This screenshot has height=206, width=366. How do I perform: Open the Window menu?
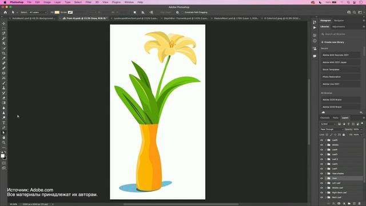click(x=129, y=2)
